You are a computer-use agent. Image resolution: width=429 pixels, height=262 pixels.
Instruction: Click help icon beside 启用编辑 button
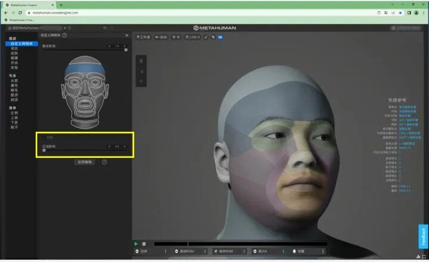(104, 162)
